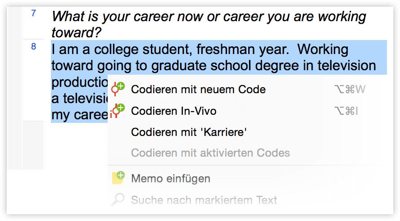Click 'Suche nach markiertem Text' entry
This screenshot has width=400, height=221.
pyautogui.click(x=204, y=200)
